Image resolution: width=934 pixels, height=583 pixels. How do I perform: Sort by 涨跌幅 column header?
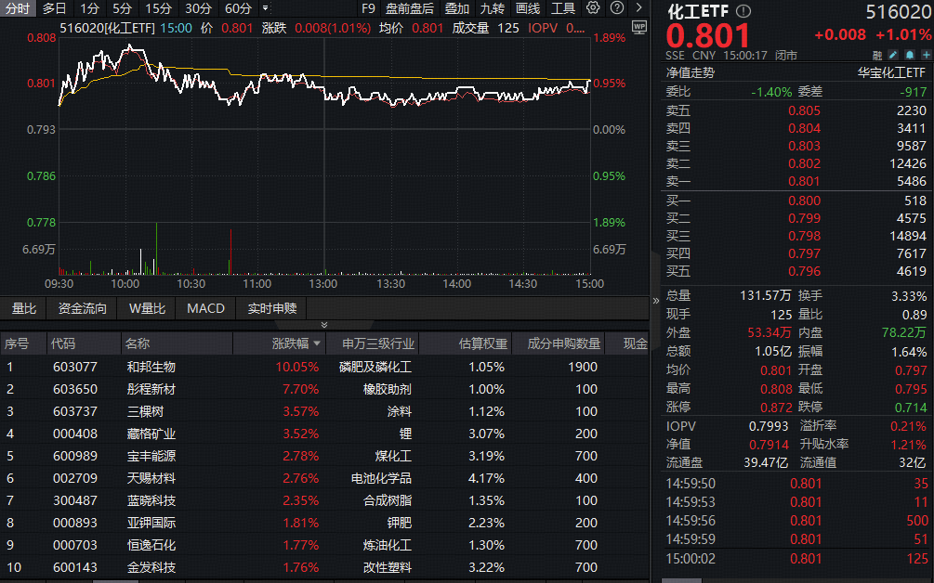[x=296, y=344]
